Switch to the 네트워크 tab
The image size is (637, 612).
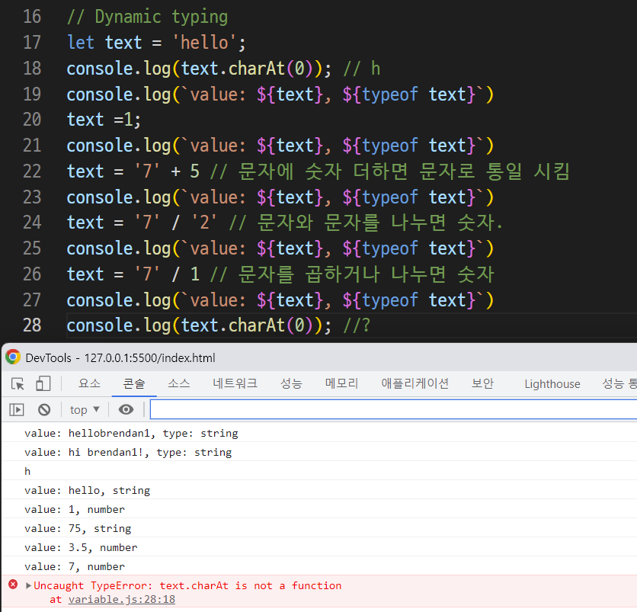pyautogui.click(x=235, y=383)
